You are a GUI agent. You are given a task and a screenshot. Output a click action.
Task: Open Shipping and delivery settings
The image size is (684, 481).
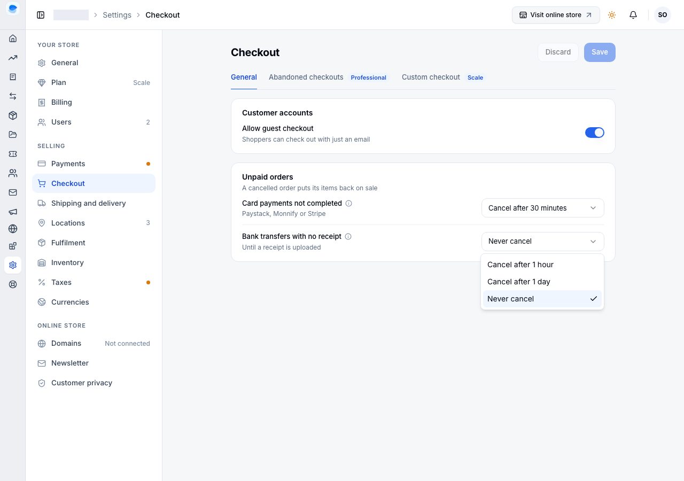click(x=94, y=203)
